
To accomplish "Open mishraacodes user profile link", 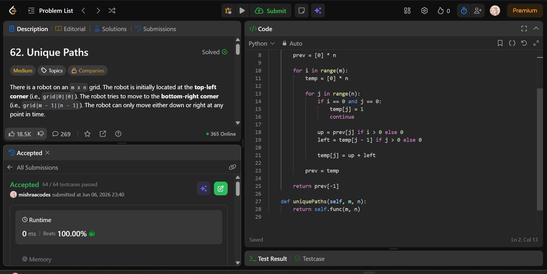I will tap(34, 194).
